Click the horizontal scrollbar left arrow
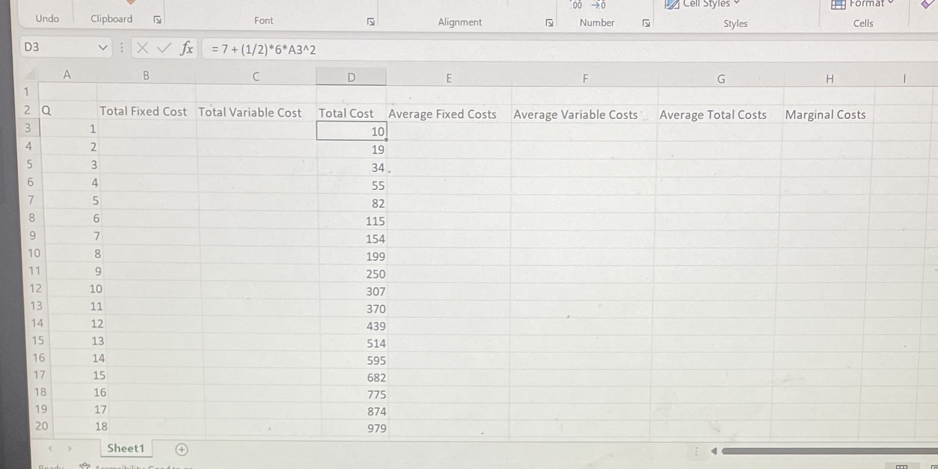 point(714,451)
